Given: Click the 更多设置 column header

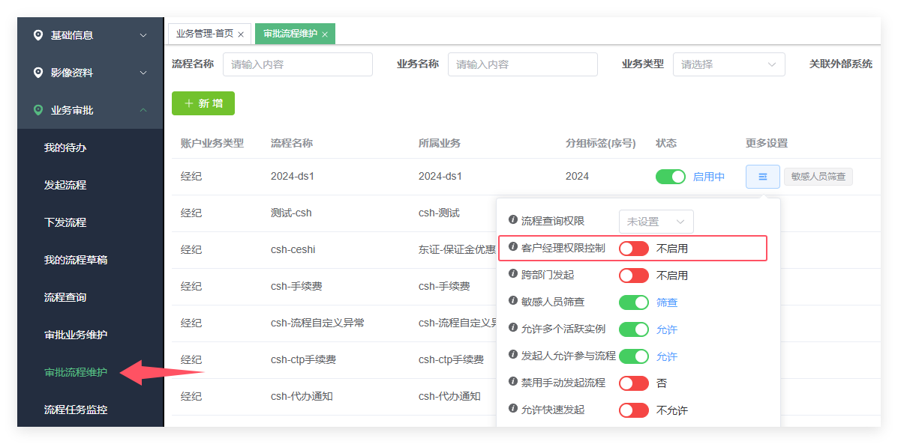Looking at the screenshot, I should pos(766,144).
